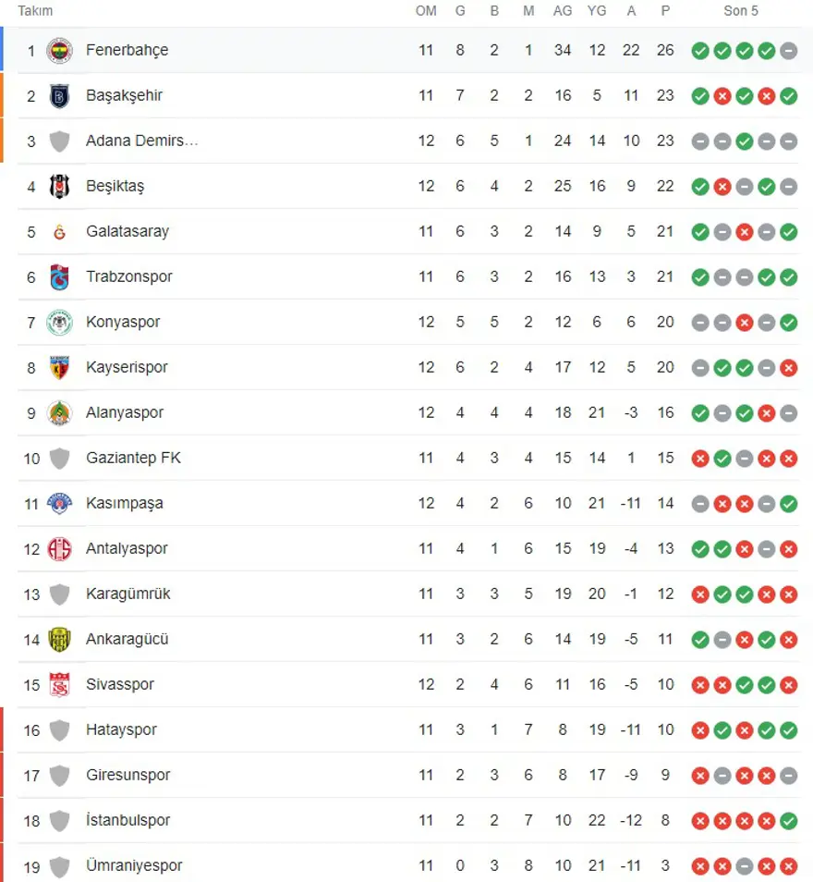This screenshot has height=882, width=813.
Task: Click the Kasımpaşa club crest
Action: point(59,503)
